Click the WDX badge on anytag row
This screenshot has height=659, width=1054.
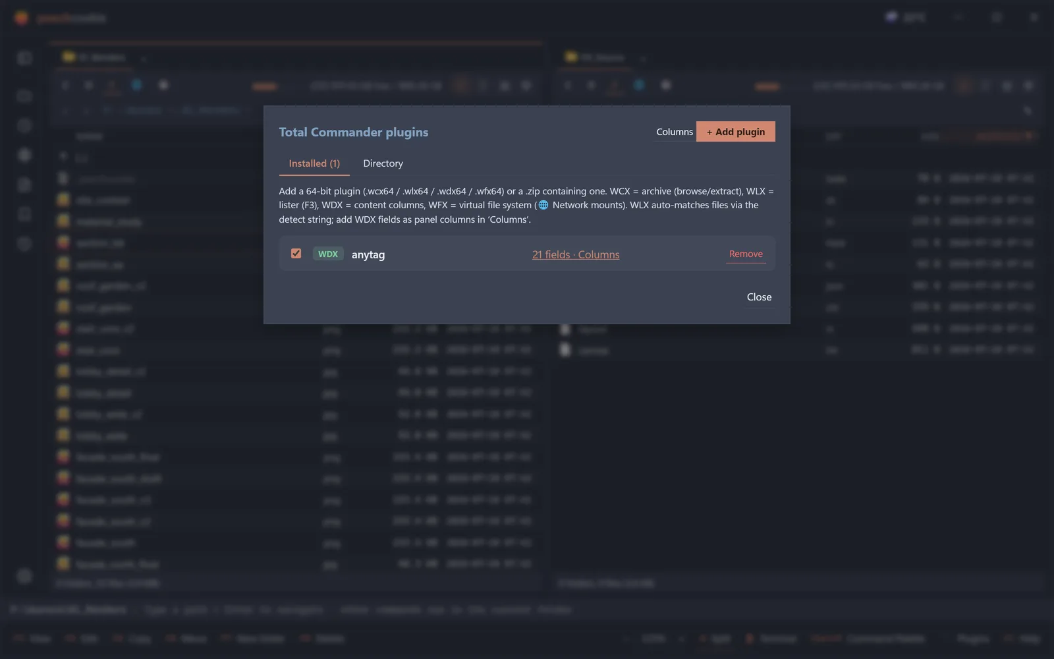[x=328, y=254]
